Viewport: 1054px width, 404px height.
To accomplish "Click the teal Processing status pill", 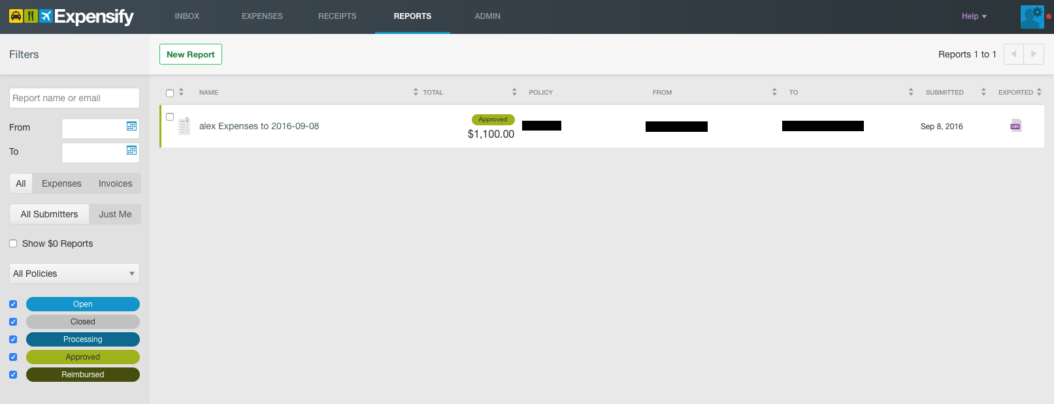I will pos(83,339).
